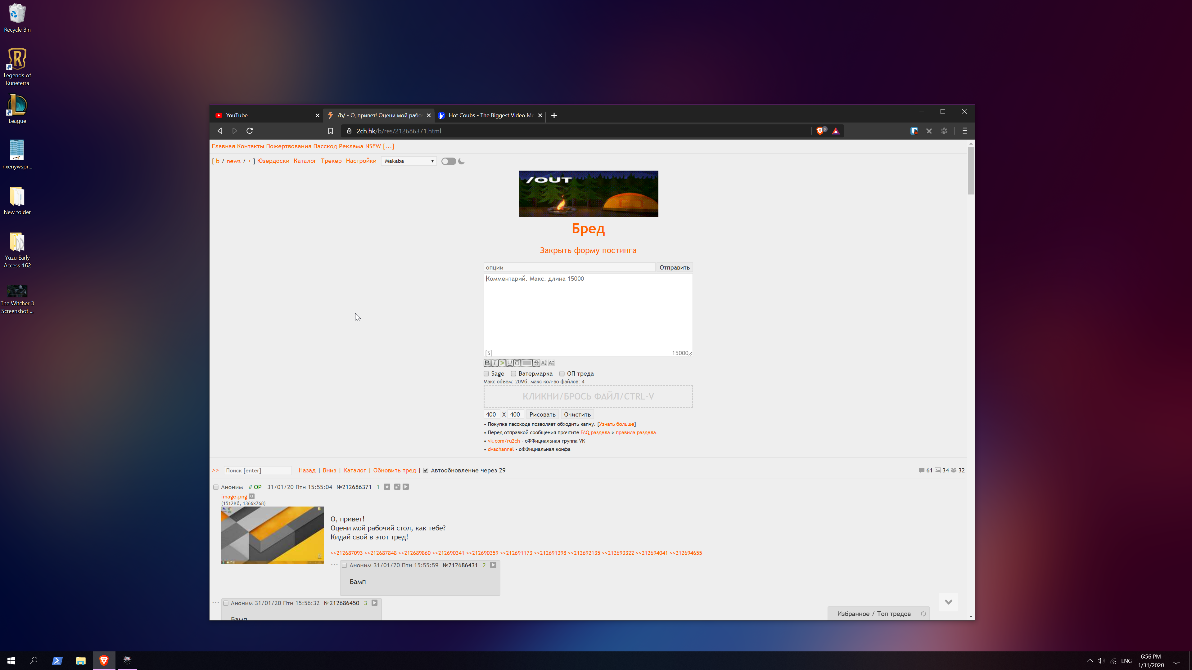Go back to the previous page
This screenshot has height=670, width=1192.
tap(220, 131)
